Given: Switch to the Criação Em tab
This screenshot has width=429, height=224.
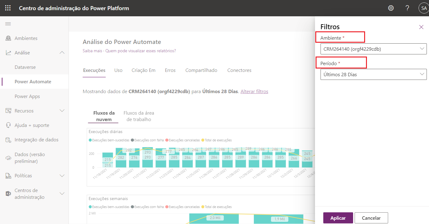Looking at the screenshot, I should coord(144,70).
